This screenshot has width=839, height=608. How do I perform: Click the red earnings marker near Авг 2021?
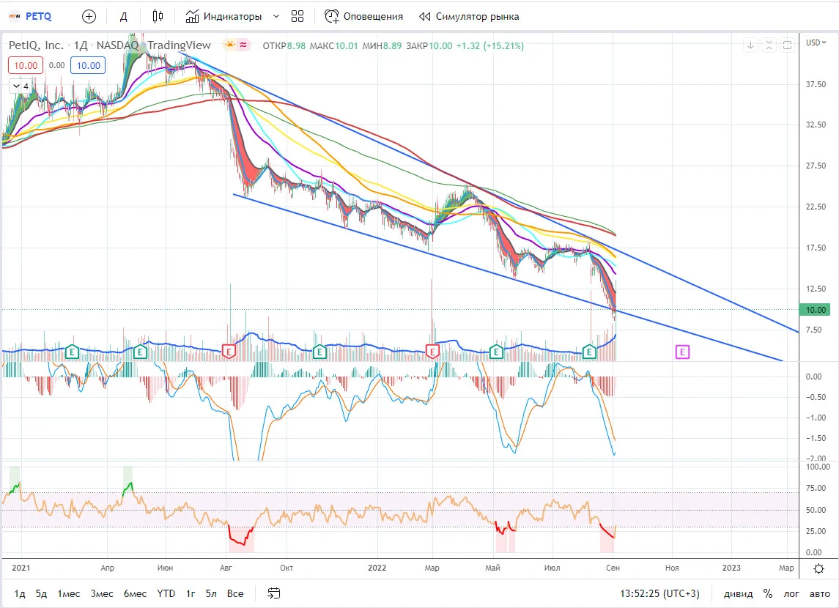point(229,352)
